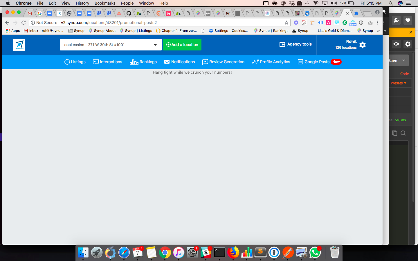The width and height of the screenshot is (418, 261).
Task: Open the Code link in the side window
Action: 404,74
